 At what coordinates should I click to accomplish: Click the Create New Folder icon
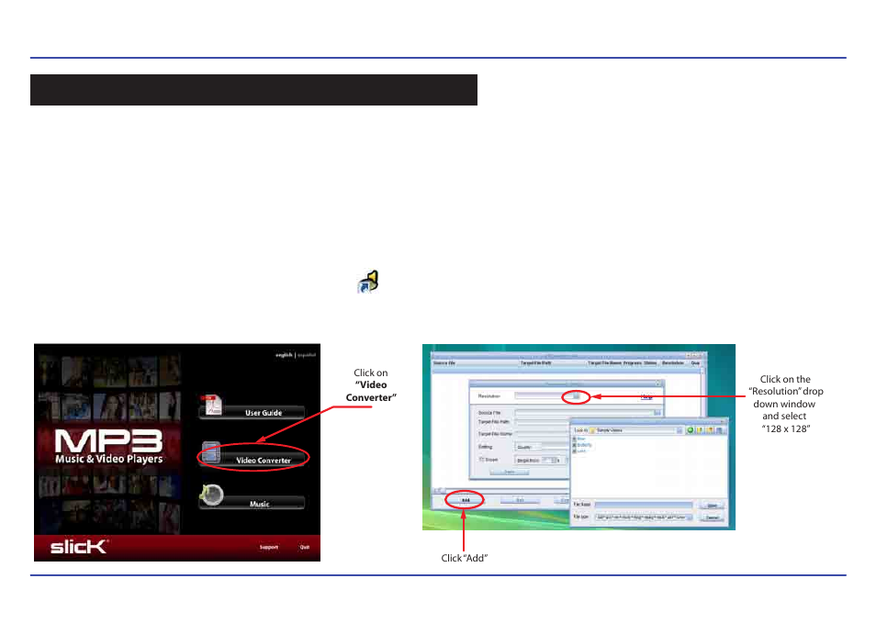[710, 430]
